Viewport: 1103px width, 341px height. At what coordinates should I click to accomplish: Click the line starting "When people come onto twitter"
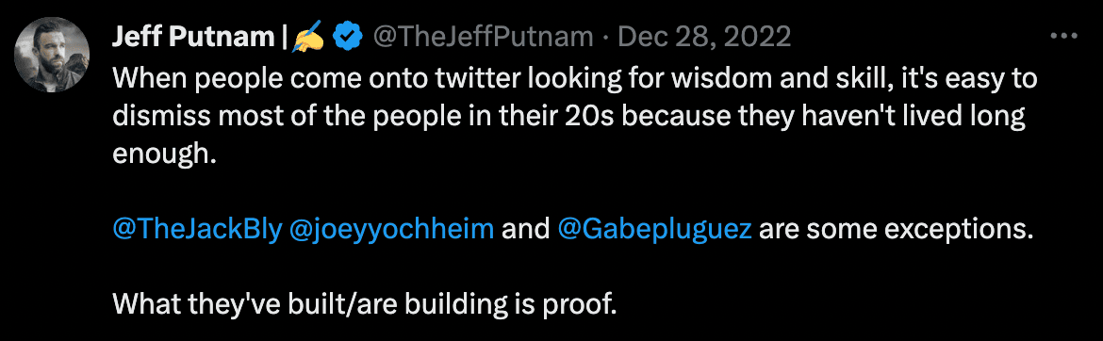pos(575,79)
